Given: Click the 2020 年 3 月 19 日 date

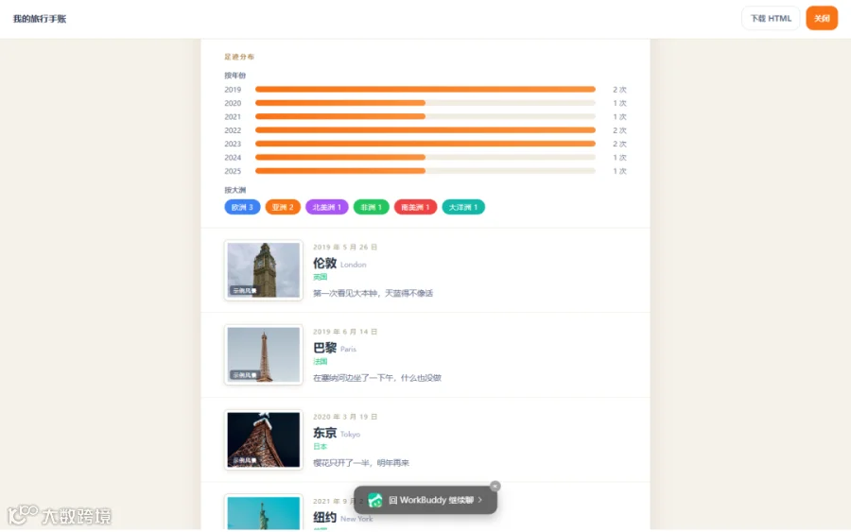Looking at the screenshot, I should click(x=345, y=417).
